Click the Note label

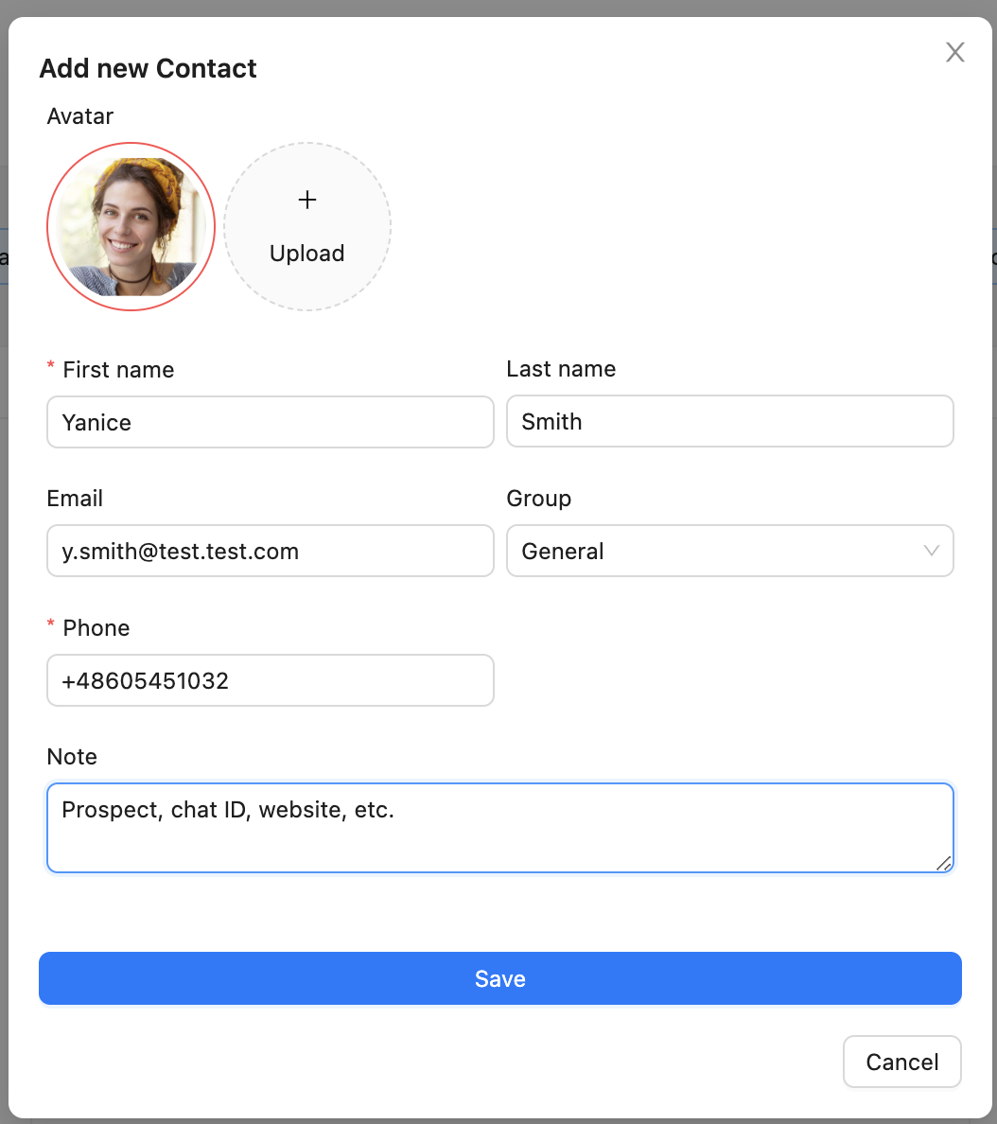[72, 757]
